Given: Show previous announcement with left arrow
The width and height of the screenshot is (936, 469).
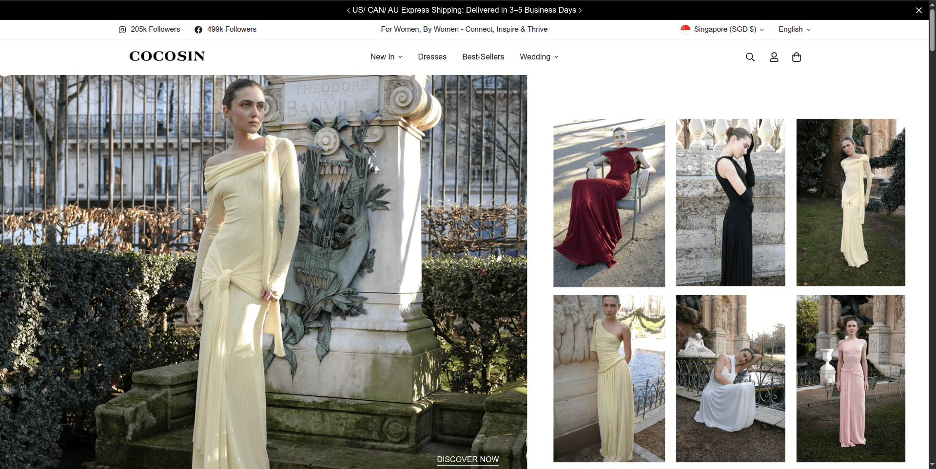Looking at the screenshot, I should 349,10.
